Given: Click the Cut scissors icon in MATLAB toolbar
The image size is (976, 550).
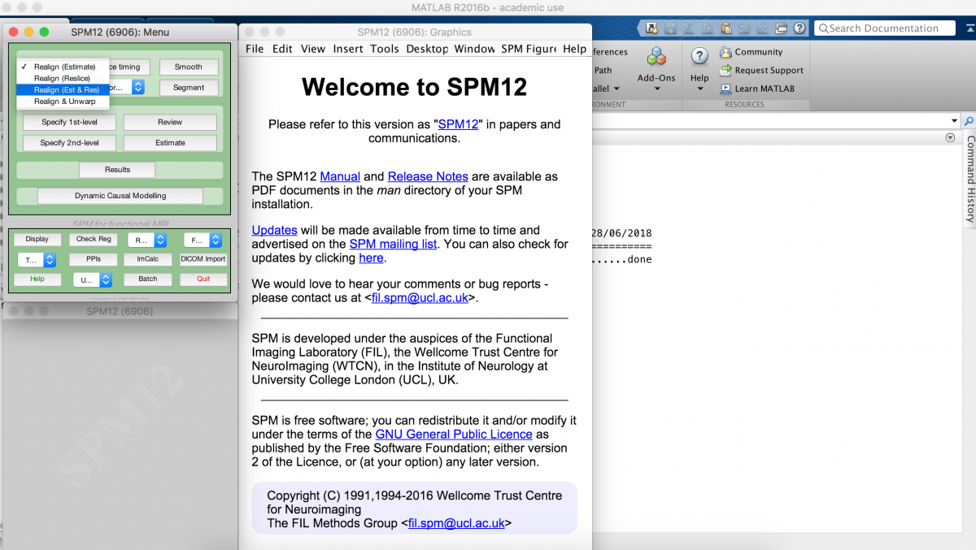Looking at the screenshot, I should tap(689, 28).
